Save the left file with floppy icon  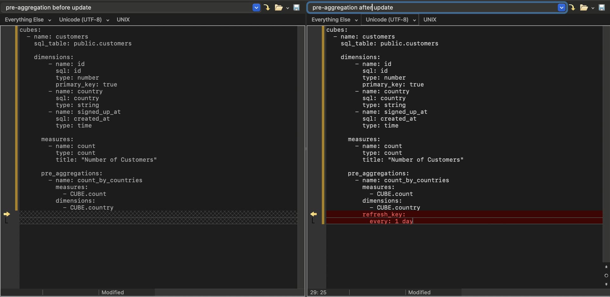(x=296, y=8)
